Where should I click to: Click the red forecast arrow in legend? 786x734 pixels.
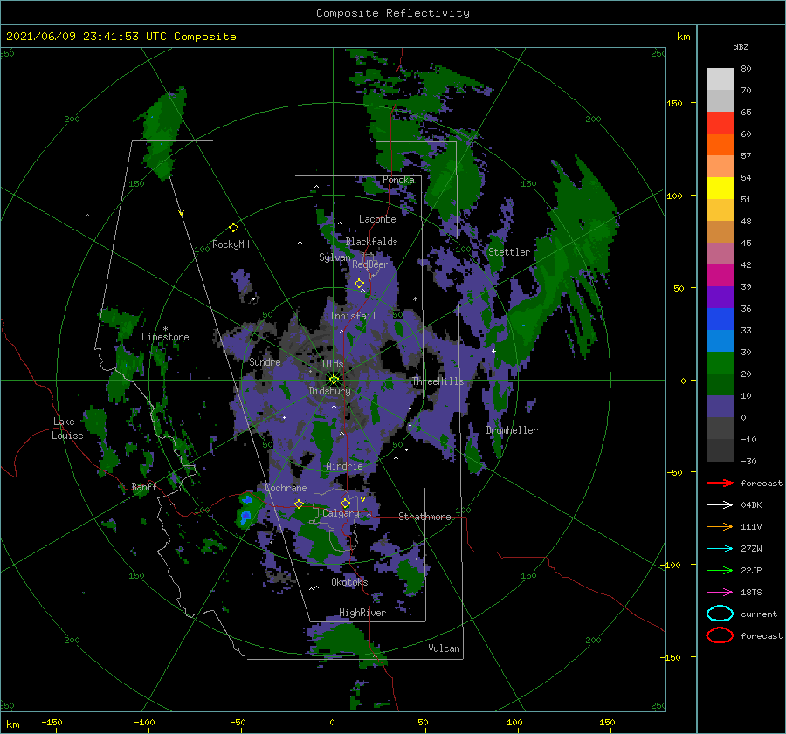(x=720, y=483)
